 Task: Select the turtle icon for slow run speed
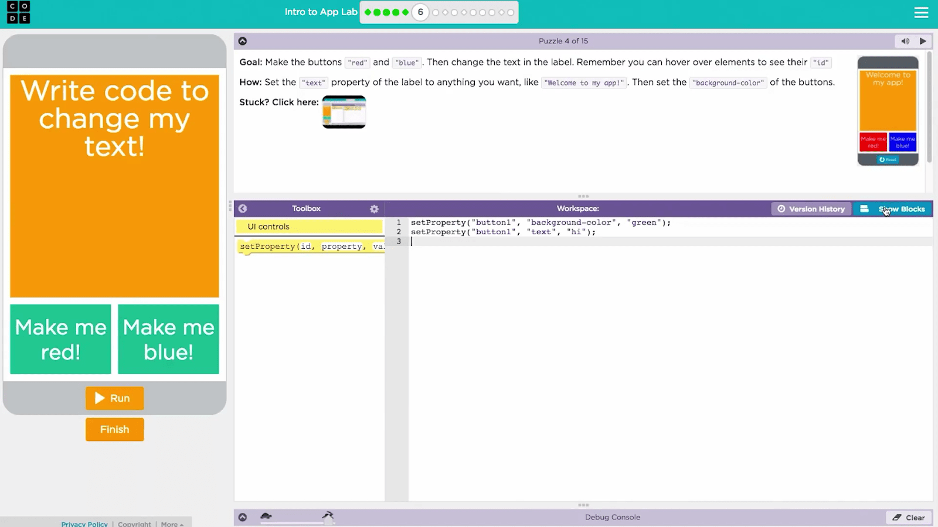[267, 516]
